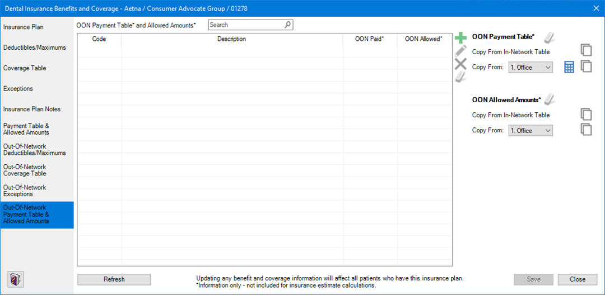Viewport: 605px width, 295px height.
Task: Click the blue calculator icon
Action: pyautogui.click(x=569, y=67)
